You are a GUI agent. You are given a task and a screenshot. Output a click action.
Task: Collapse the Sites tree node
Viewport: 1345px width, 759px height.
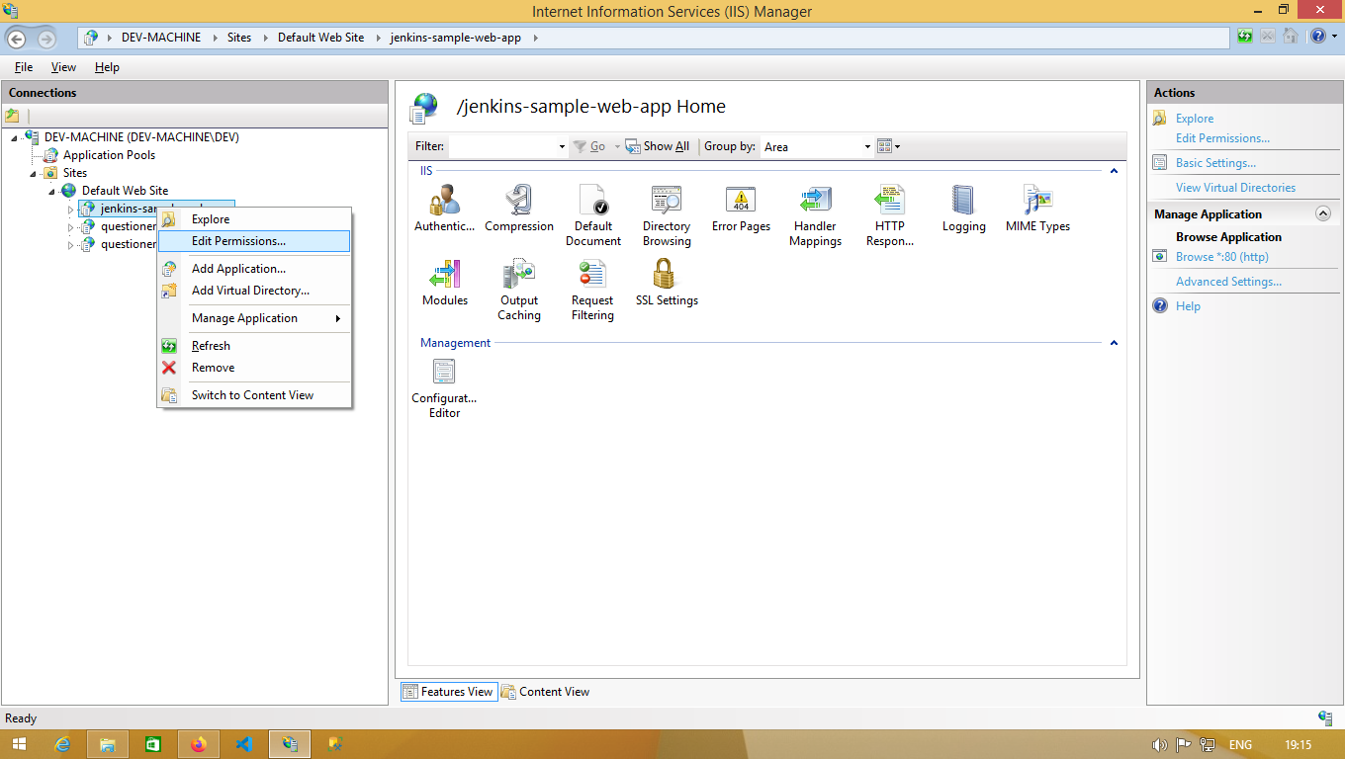pyautogui.click(x=33, y=173)
